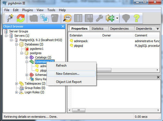
Task: Collapse the Extensions node
Action: [27, 62]
